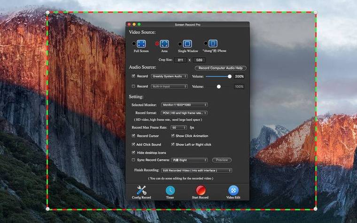Click the crop width input field
The height and width of the screenshot is (223, 357).
[x=180, y=60]
